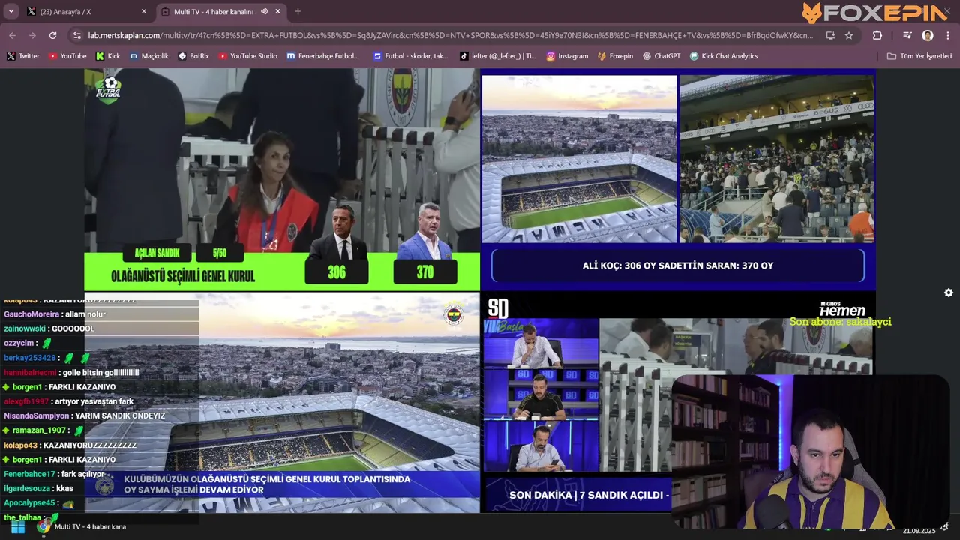Image resolution: width=960 pixels, height=540 pixels.
Task: Open the Kick Chat Analytics bookmark
Action: pyautogui.click(x=724, y=56)
